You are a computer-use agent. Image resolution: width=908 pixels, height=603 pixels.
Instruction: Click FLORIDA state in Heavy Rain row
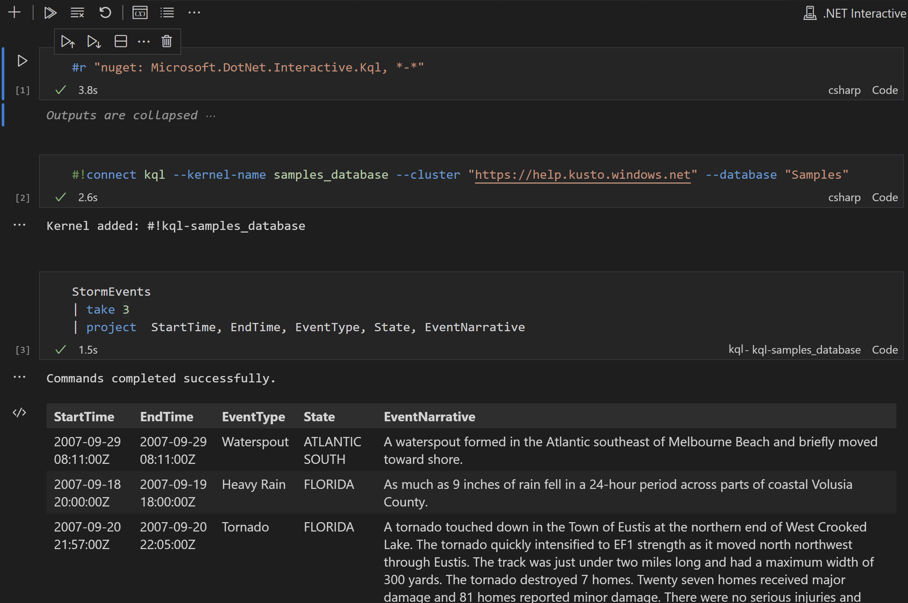click(x=329, y=484)
